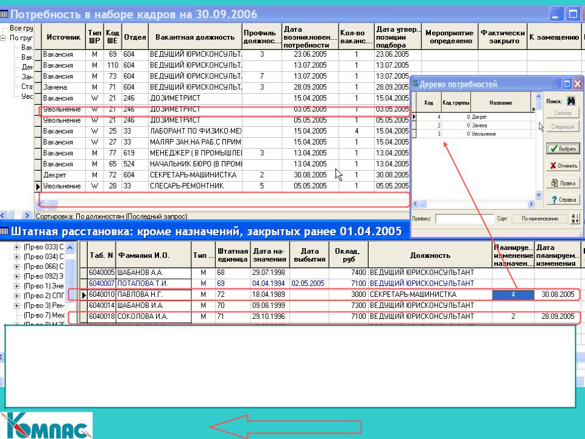Image resolution: width=585 pixels, height=439 pixels.
Task: Click the По наименованию sort button
Action: (x=540, y=219)
